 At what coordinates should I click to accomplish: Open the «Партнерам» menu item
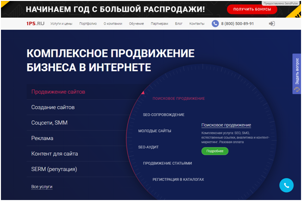click(x=159, y=24)
